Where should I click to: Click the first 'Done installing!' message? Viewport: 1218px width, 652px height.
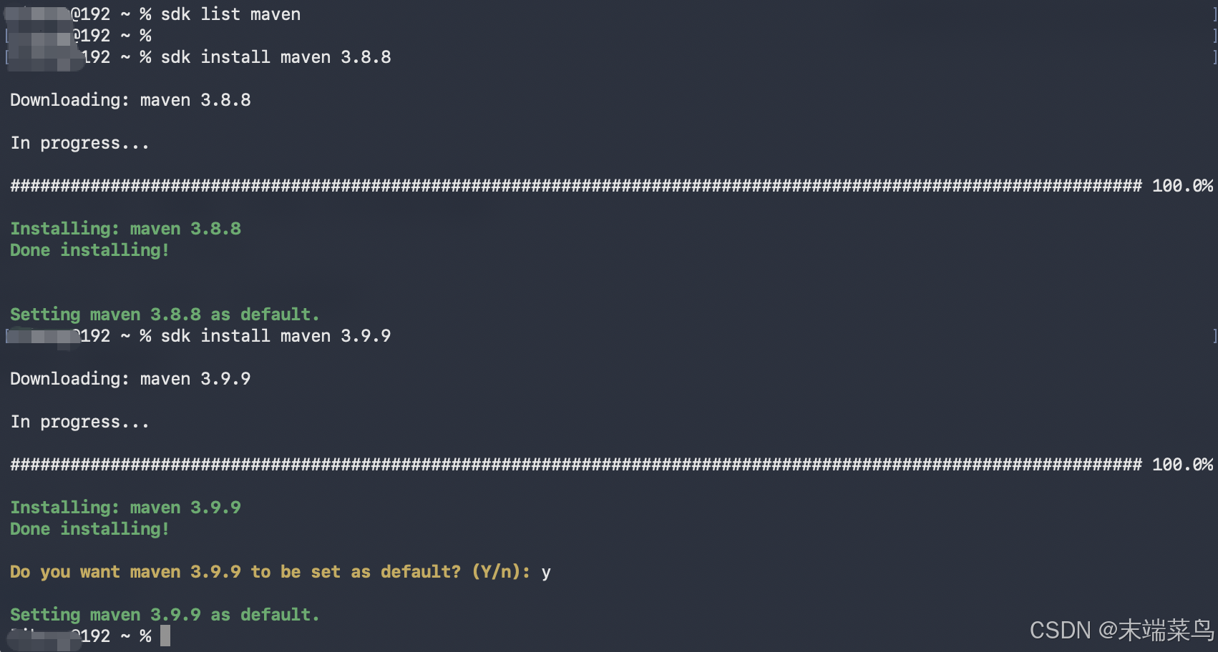click(x=89, y=250)
